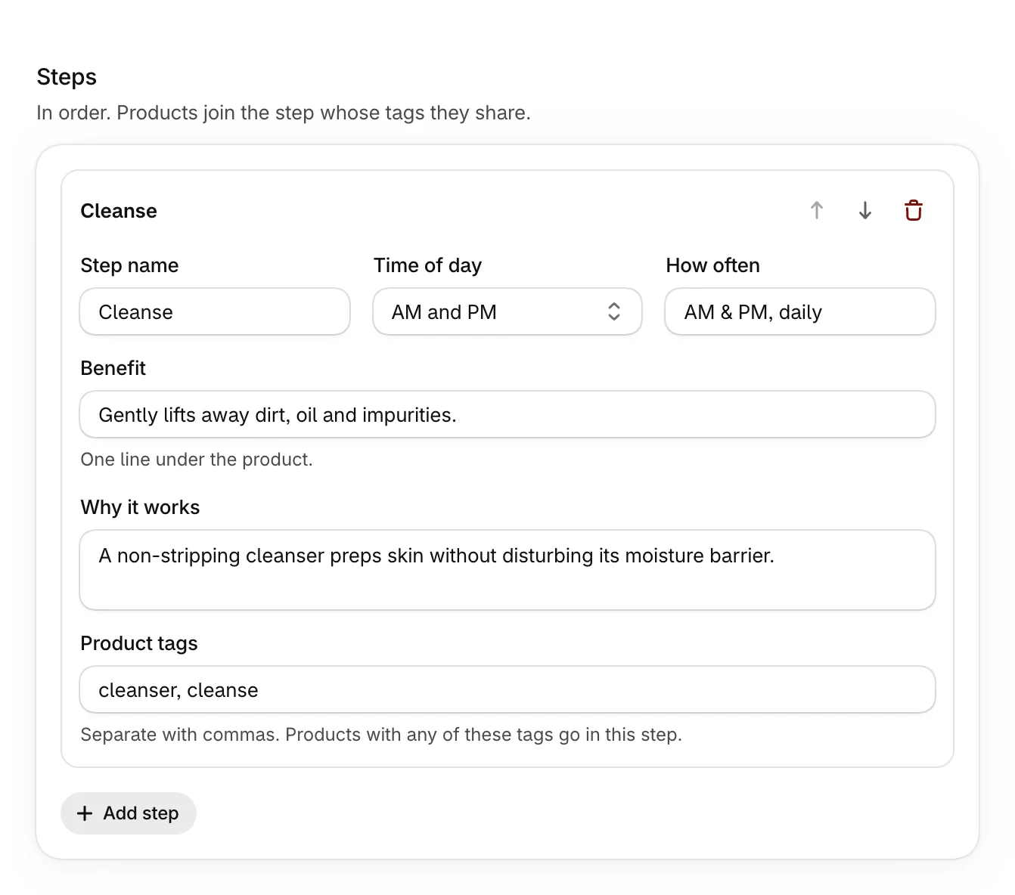The height and width of the screenshot is (895, 1015).
Task: Click the 'In order. Products join' description
Action: [284, 113]
